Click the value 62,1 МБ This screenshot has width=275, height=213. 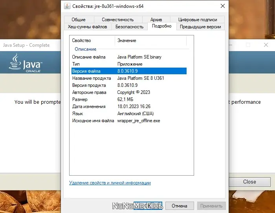pos(125,99)
